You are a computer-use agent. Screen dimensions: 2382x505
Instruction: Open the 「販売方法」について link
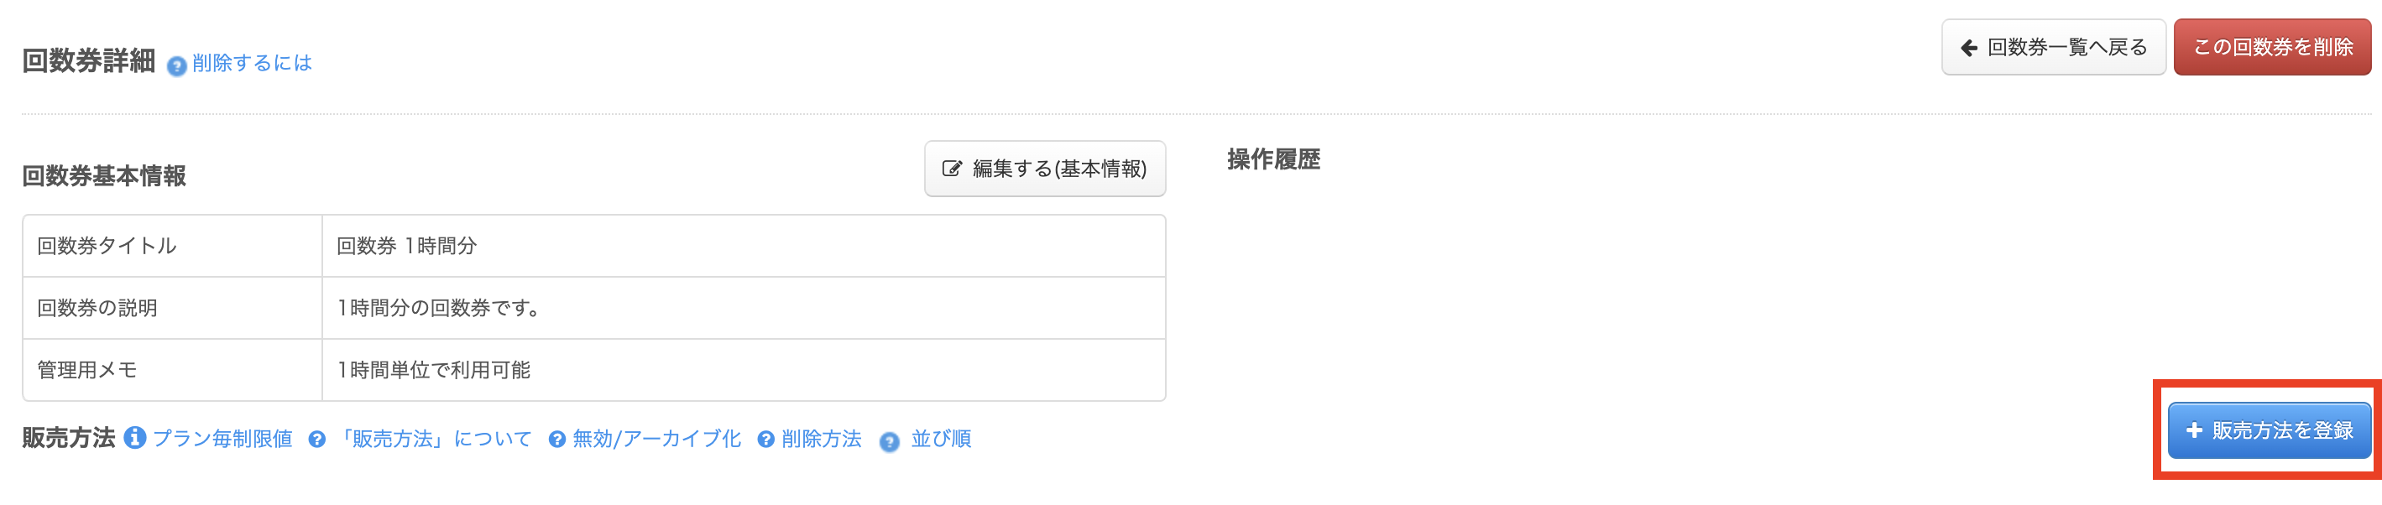click(x=433, y=439)
